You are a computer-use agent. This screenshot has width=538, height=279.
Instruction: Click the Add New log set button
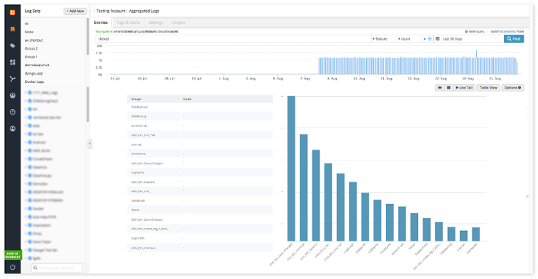point(75,11)
